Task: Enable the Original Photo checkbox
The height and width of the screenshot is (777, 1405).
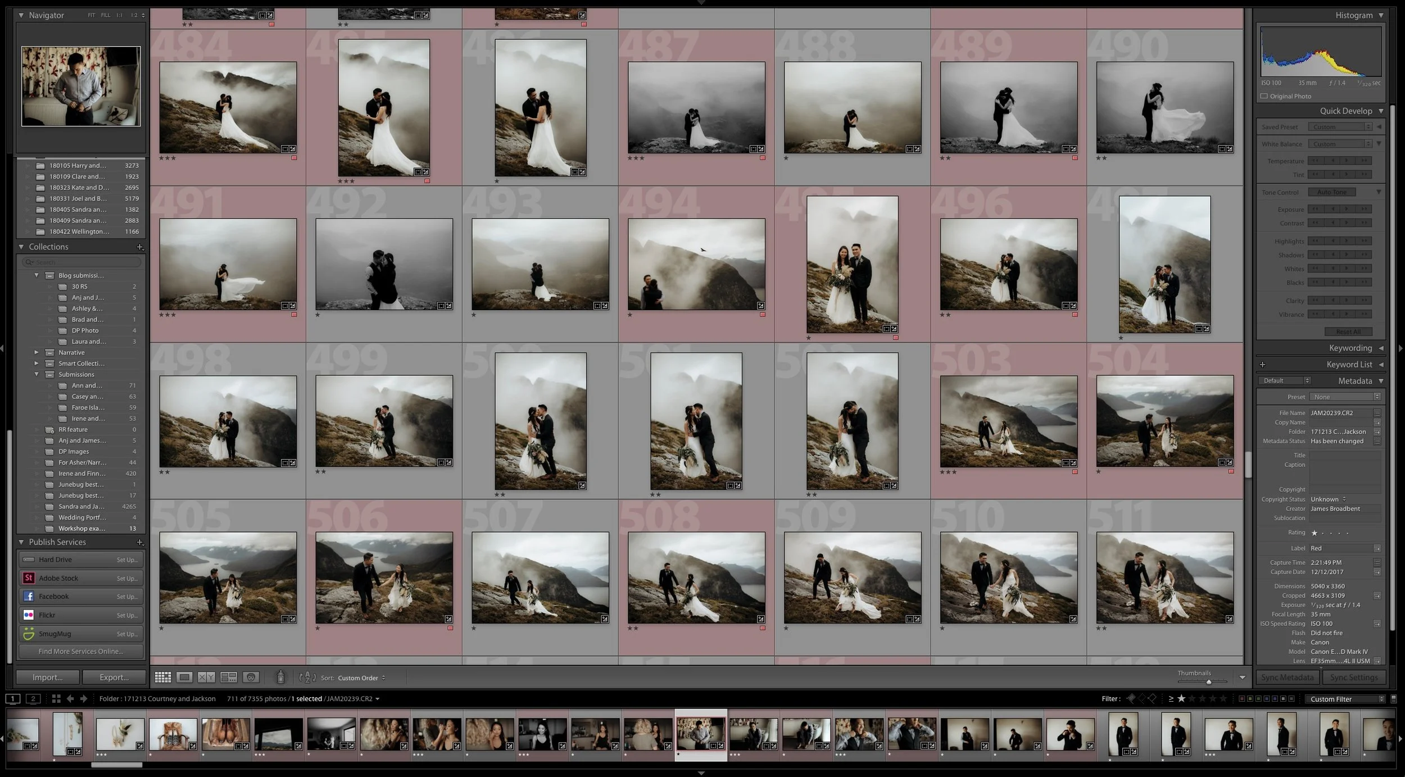Action: pyautogui.click(x=1265, y=96)
